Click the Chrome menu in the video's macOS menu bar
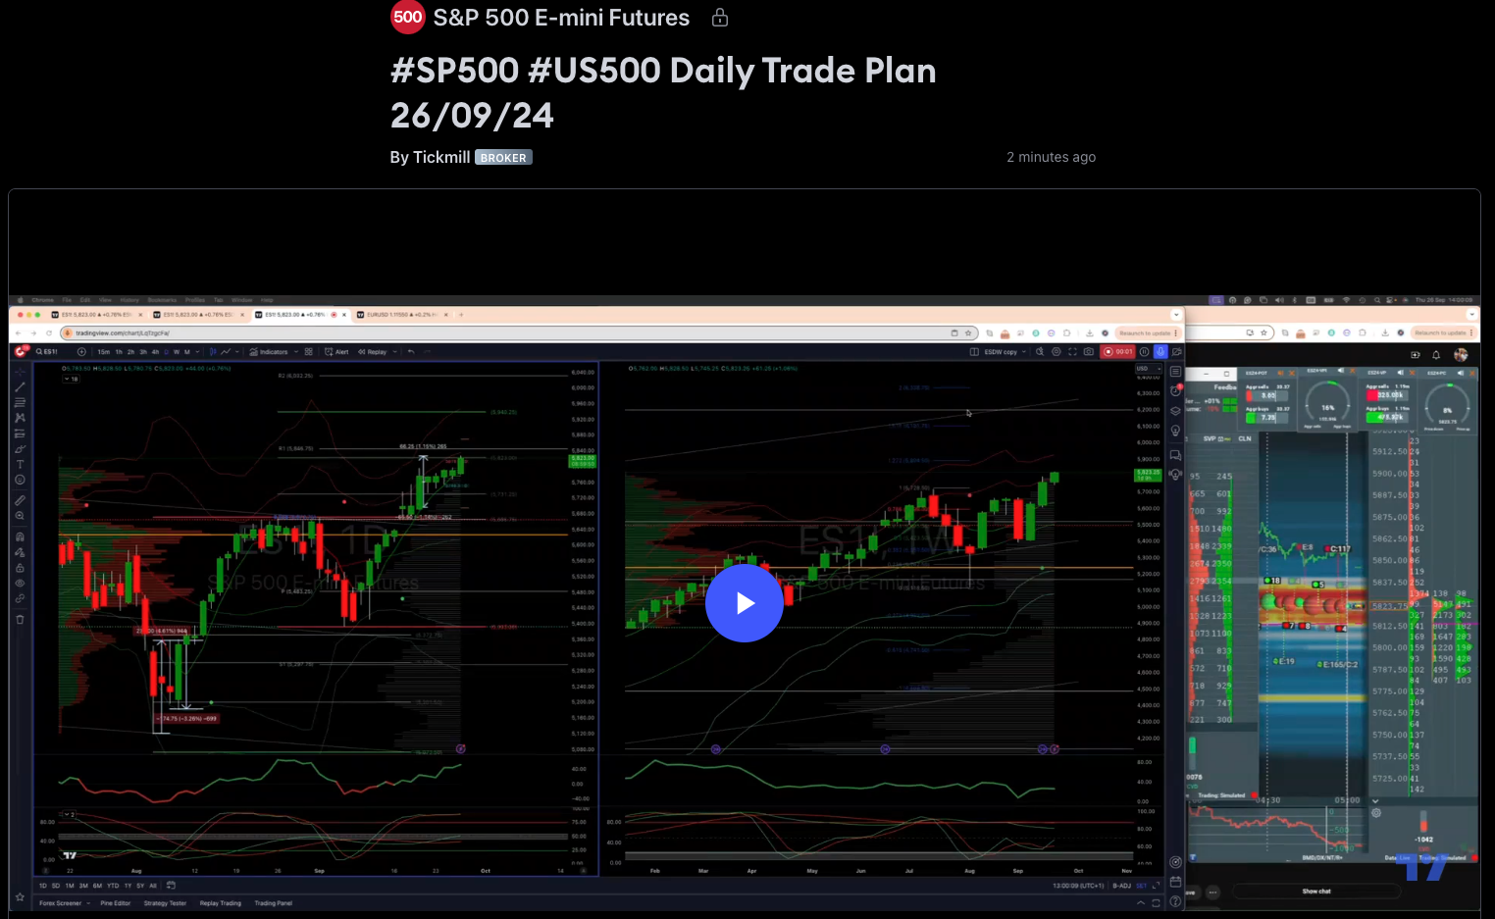This screenshot has width=1495, height=919. [x=42, y=300]
